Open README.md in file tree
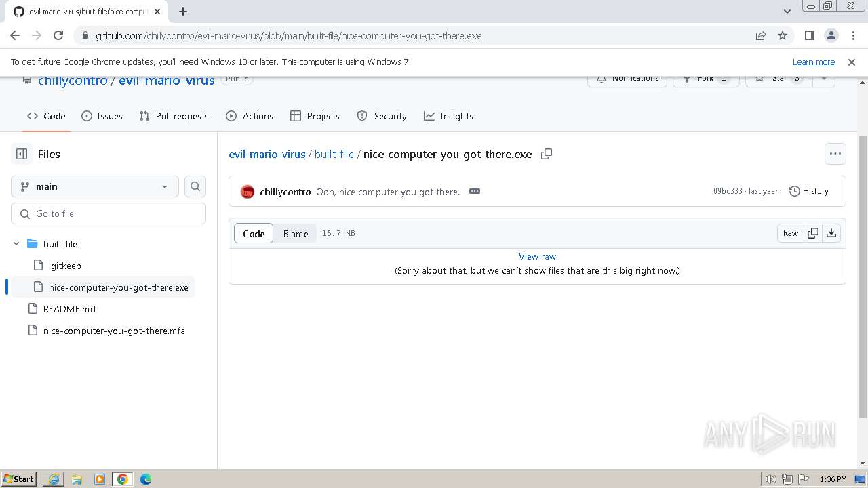Screen dimensions: 868x488 pyautogui.click(x=69, y=309)
